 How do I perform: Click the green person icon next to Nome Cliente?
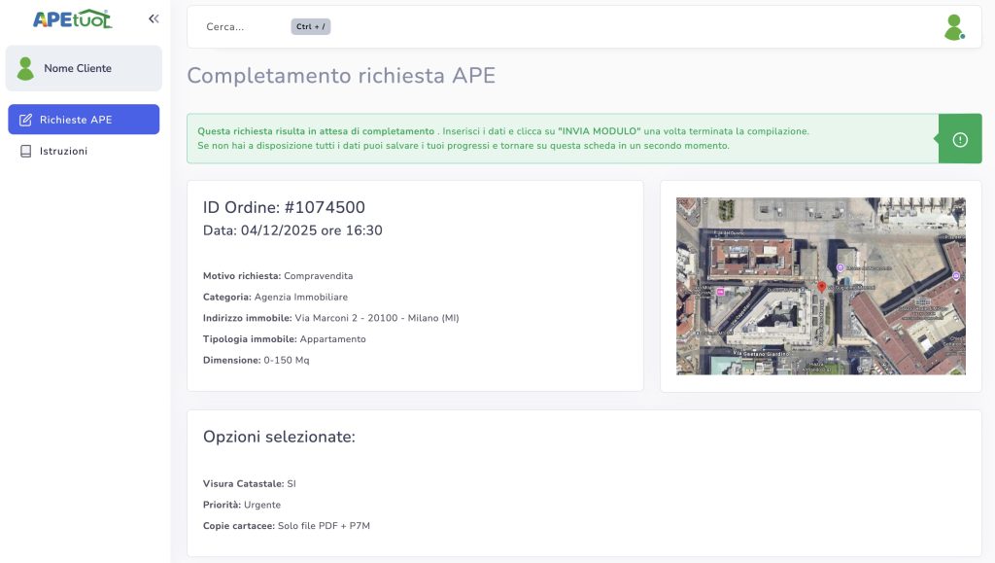tap(24, 68)
